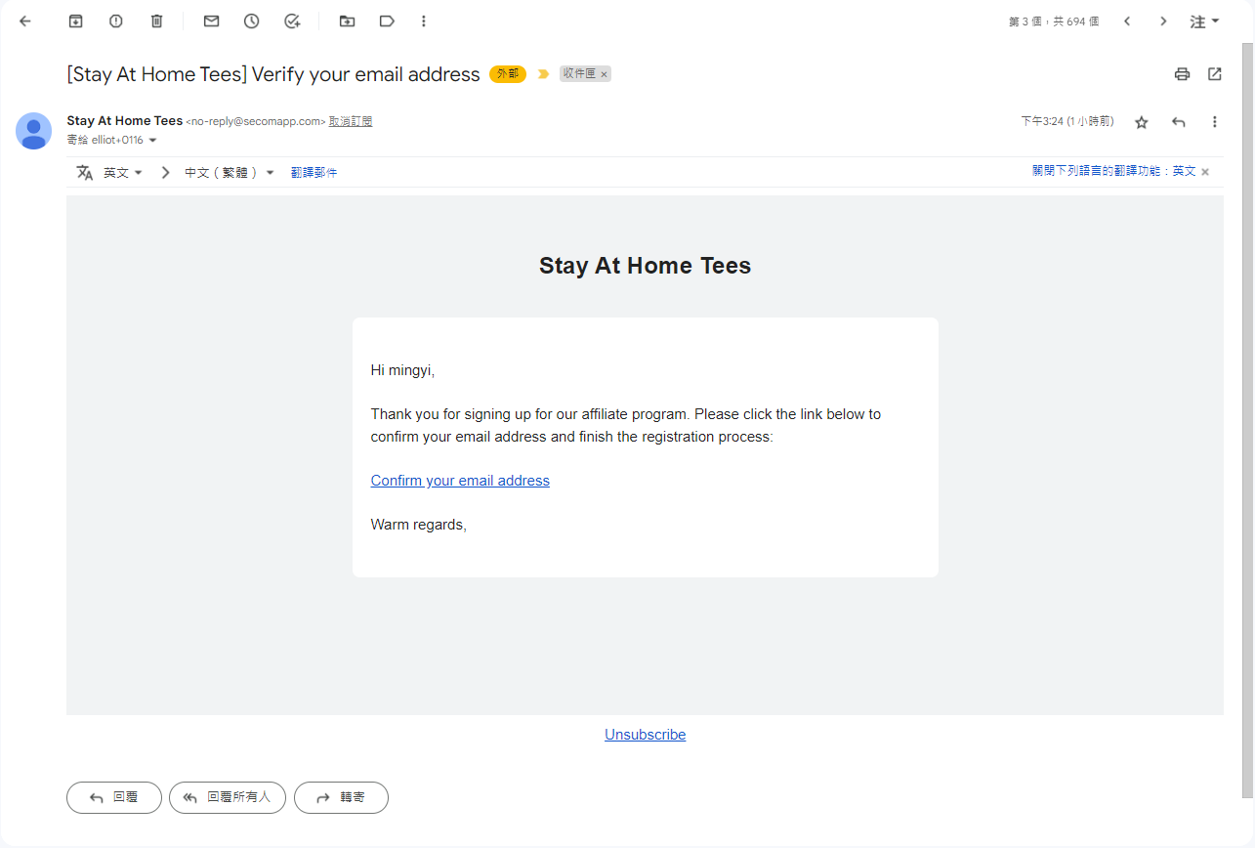Remove the 收件匣 label from this email
This screenshot has width=1255, height=848.
(604, 73)
